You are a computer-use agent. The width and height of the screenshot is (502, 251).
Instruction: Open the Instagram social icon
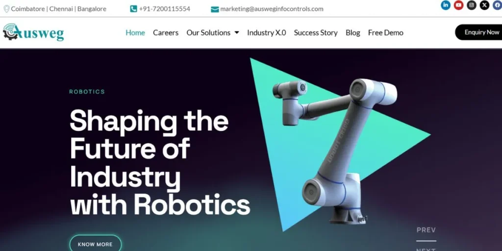point(471,5)
